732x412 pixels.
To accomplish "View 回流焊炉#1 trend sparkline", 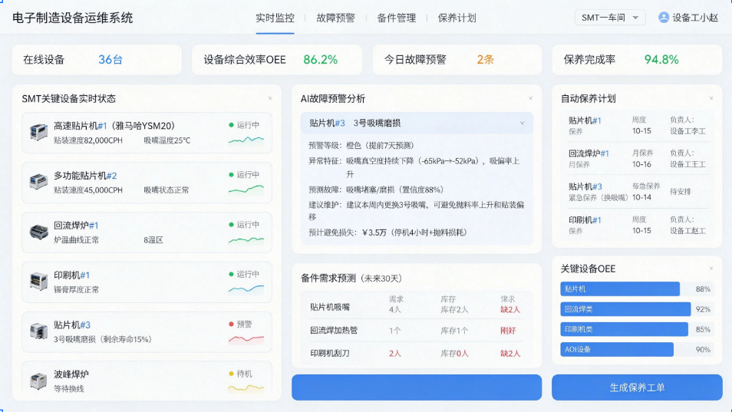I will (x=246, y=240).
